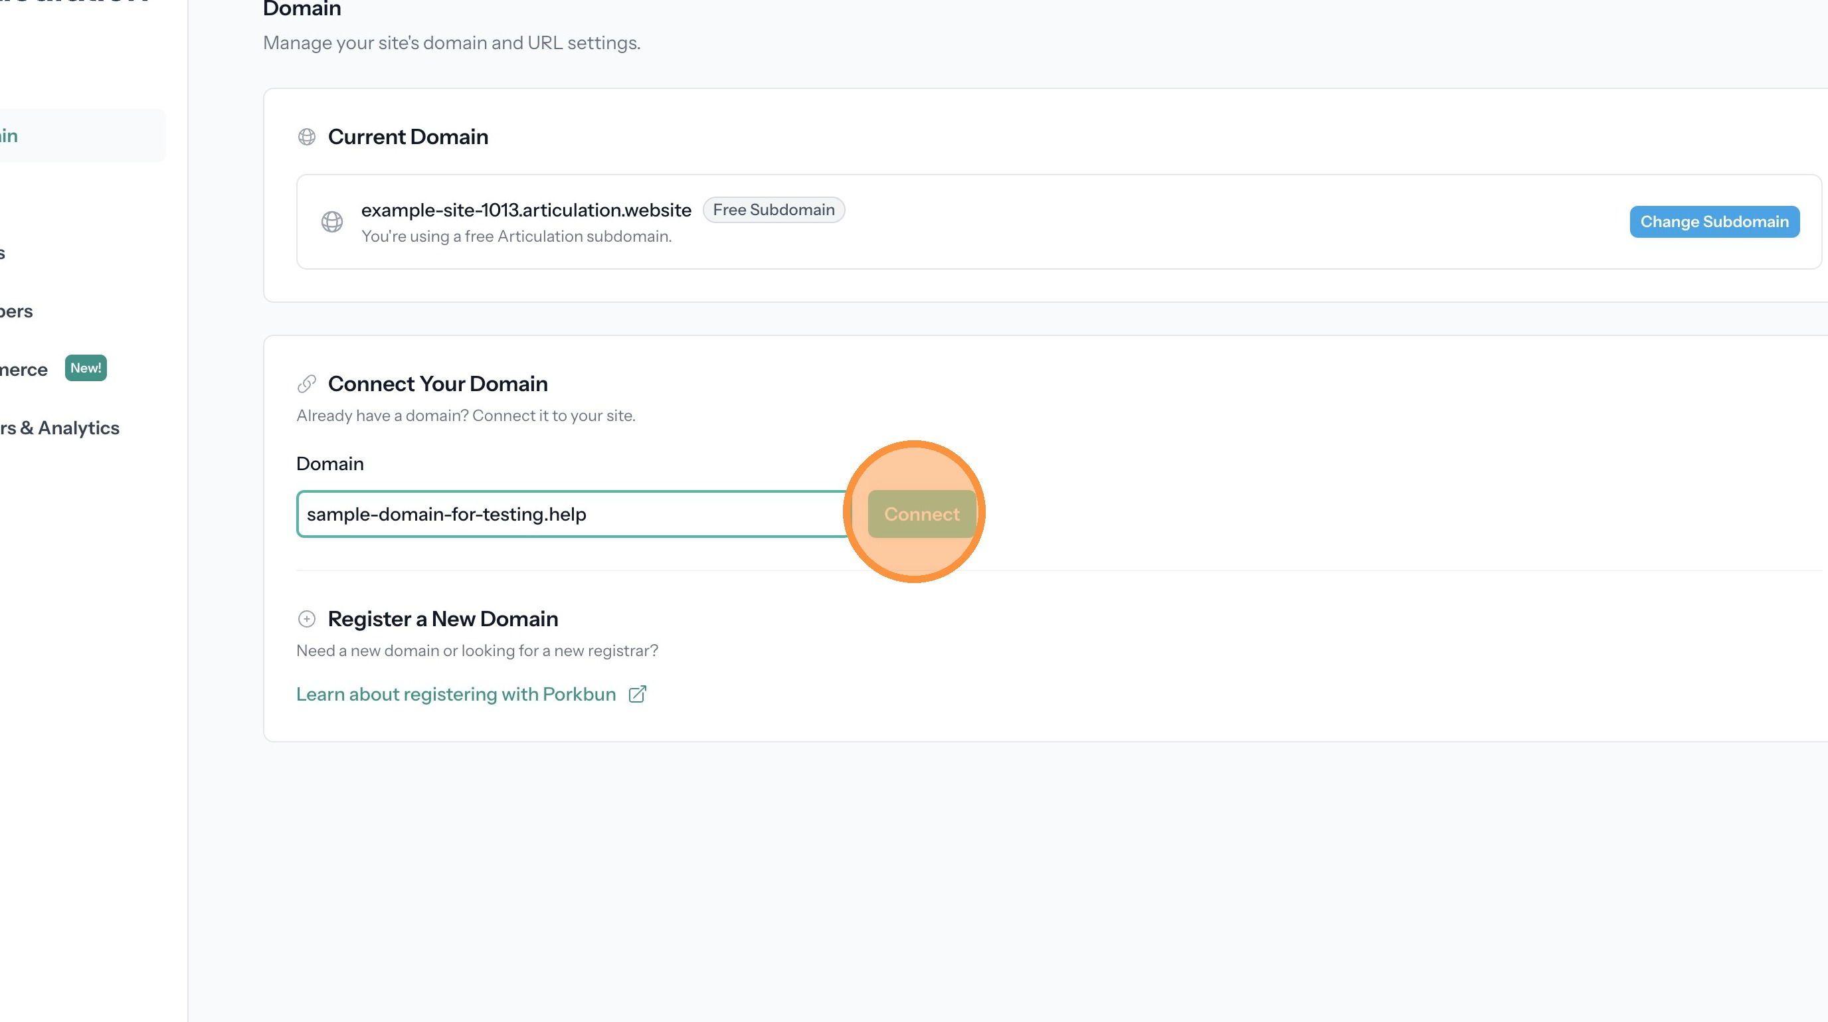Click the external link icon after Porkbun
1828x1022 pixels.
point(637,695)
